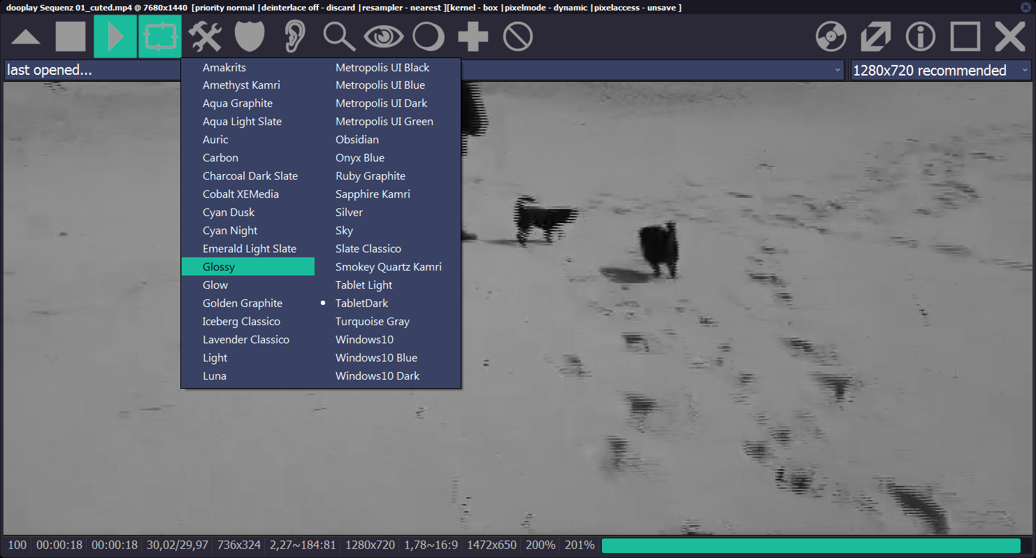Toggle the loop repeat button
The height and width of the screenshot is (558, 1036).
(x=160, y=36)
